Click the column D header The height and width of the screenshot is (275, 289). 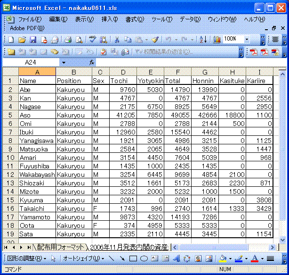[x=123, y=72]
